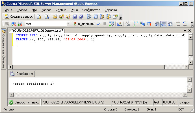Expand the standard toolbar options arrow
This screenshot has height=113, width=195.
(x=120, y=17)
